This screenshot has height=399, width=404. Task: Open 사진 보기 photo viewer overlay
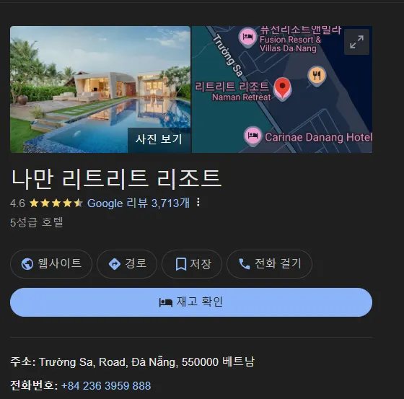pos(159,139)
